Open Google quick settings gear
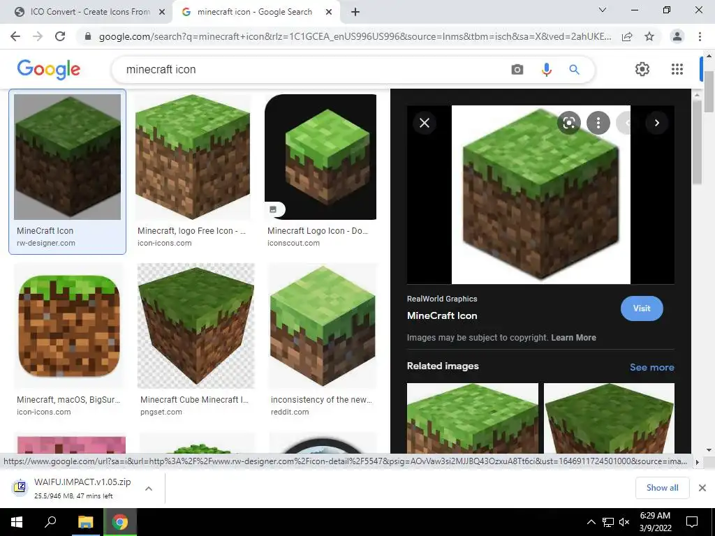 [642, 69]
